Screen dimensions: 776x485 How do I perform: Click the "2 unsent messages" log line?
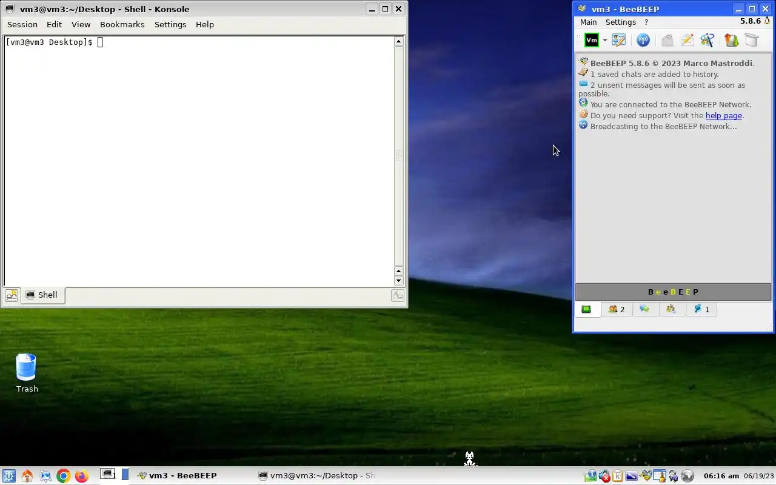point(662,89)
